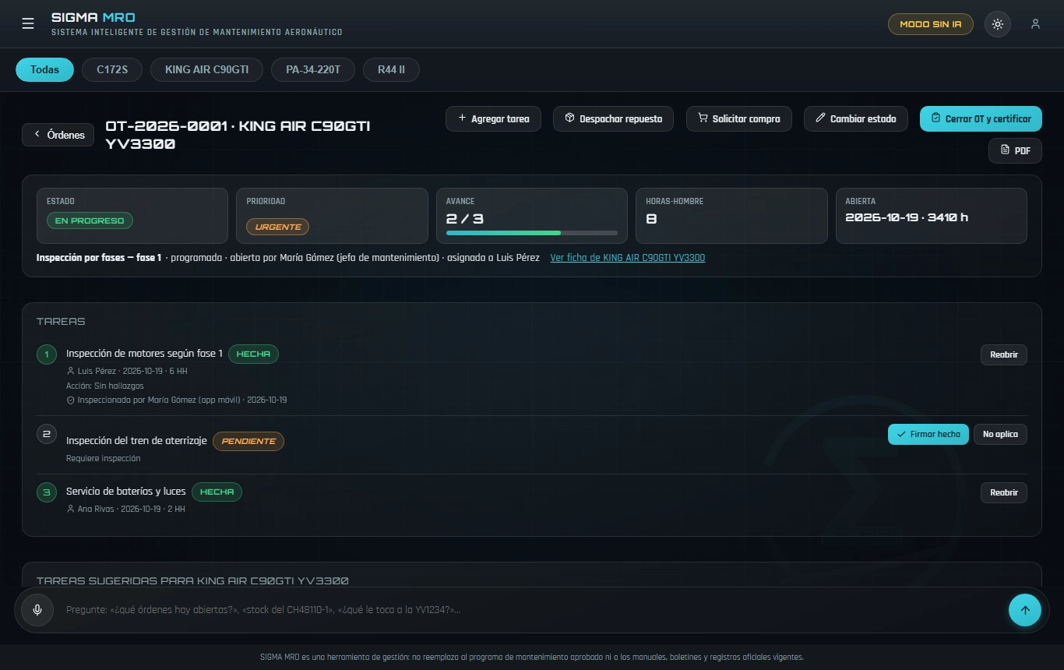Export the work order as PDF
This screenshot has height=670, width=1064.
click(x=1015, y=150)
